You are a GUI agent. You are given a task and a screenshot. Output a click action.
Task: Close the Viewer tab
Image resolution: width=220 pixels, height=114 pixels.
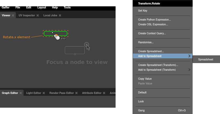pos(13,16)
